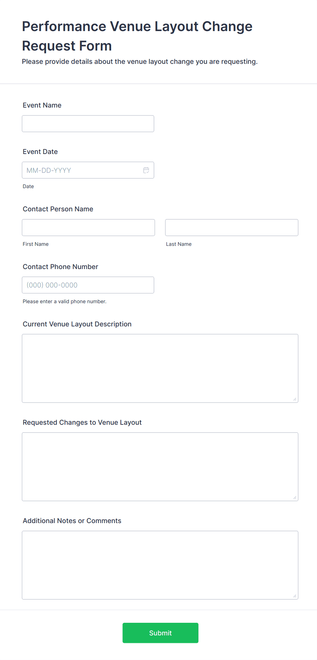The height and width of the screenshot is (660, 317).
Task: Click the Event Date label
Action: [x=40, y=152]
